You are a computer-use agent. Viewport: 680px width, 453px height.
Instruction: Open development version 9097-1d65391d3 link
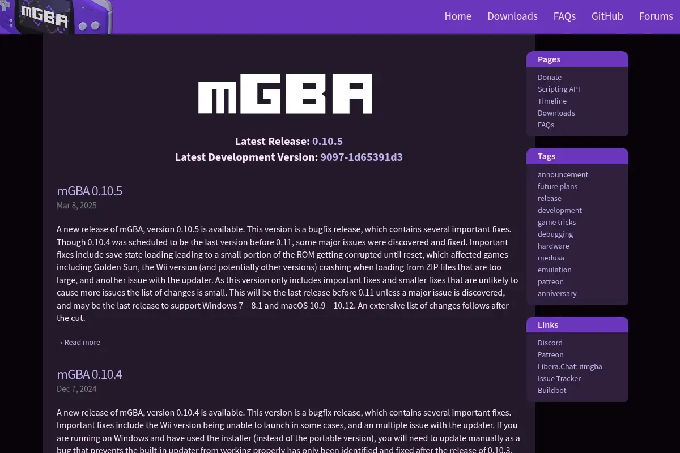pyautogui.click(x=362, y=157)
